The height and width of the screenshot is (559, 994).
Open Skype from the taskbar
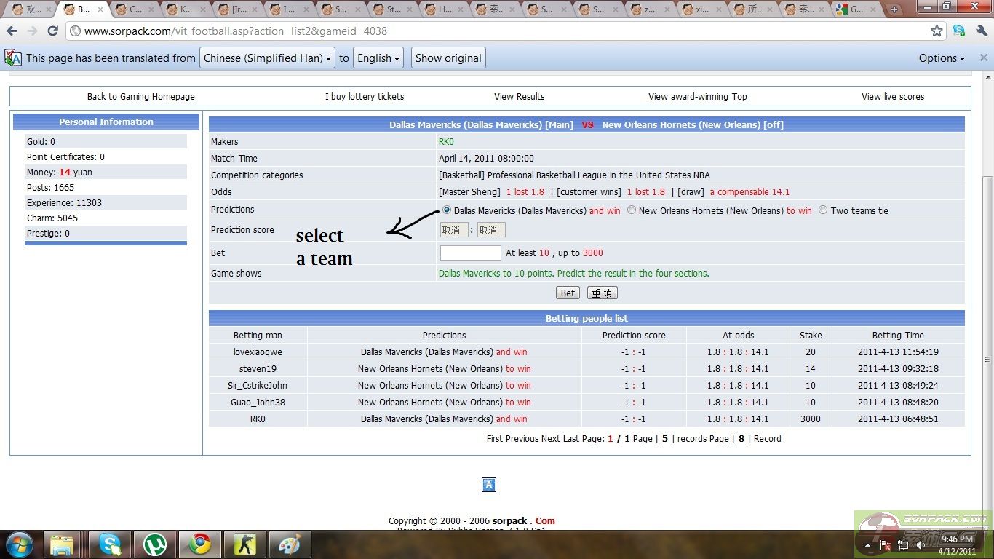[x=110, y=544]
